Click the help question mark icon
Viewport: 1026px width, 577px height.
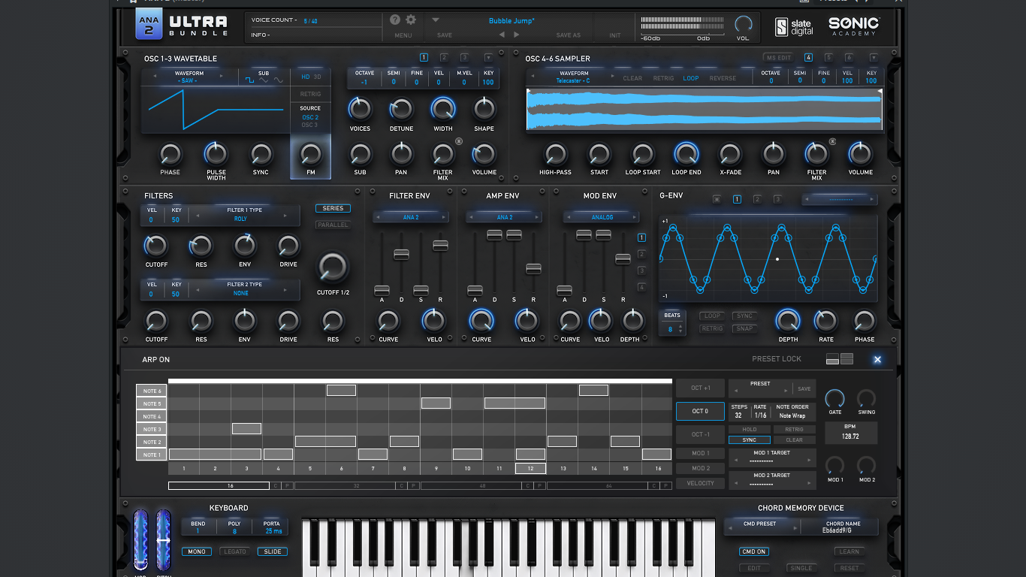point(395,20)
